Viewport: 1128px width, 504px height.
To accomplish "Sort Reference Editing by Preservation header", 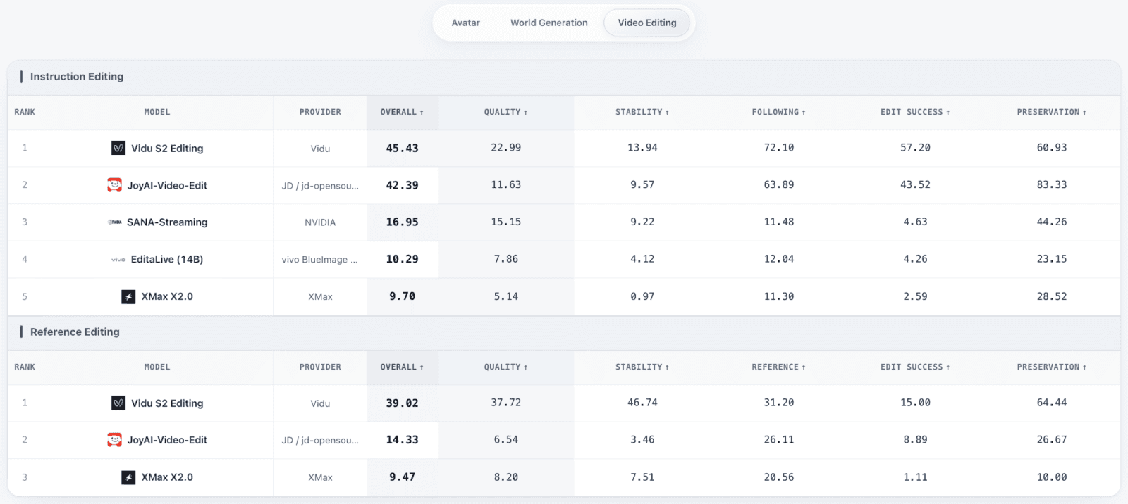I will 1051,367.
